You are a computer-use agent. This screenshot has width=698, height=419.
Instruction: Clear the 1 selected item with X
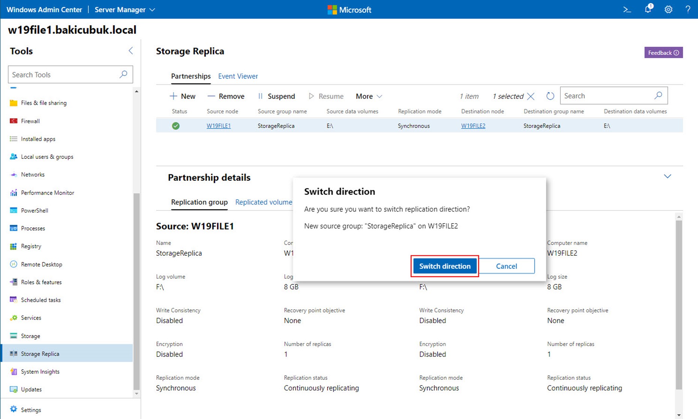coord(530,96)
